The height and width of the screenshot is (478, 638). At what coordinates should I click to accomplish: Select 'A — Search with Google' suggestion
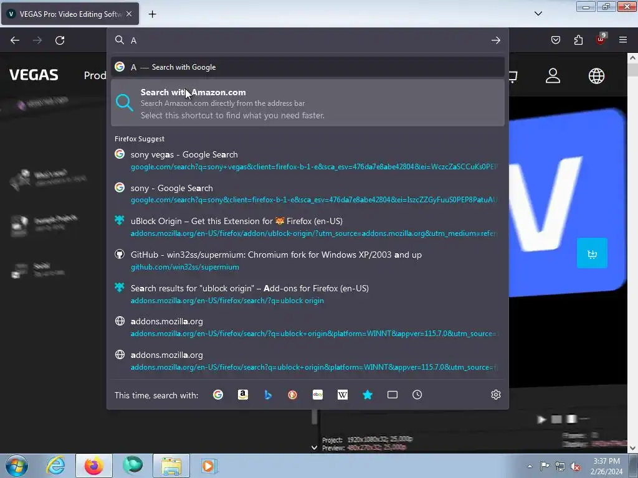[x=308, y=67]
